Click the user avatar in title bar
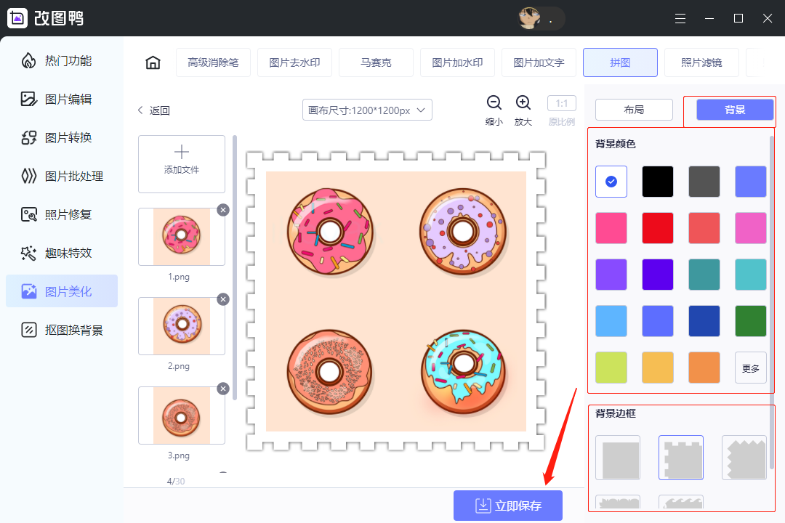785x523 pixels. click(x=528, y=18)
